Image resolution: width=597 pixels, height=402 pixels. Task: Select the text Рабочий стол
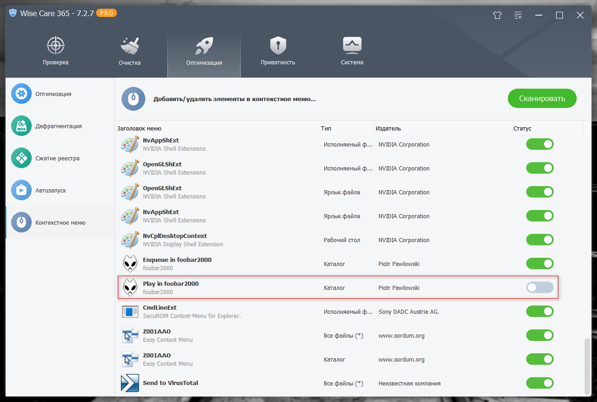342,240
